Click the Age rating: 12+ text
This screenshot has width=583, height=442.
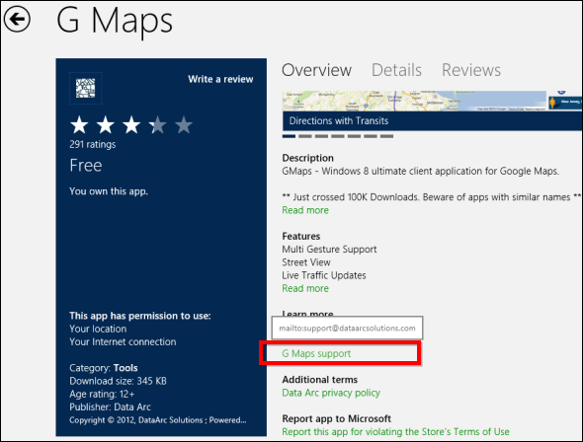102,394
